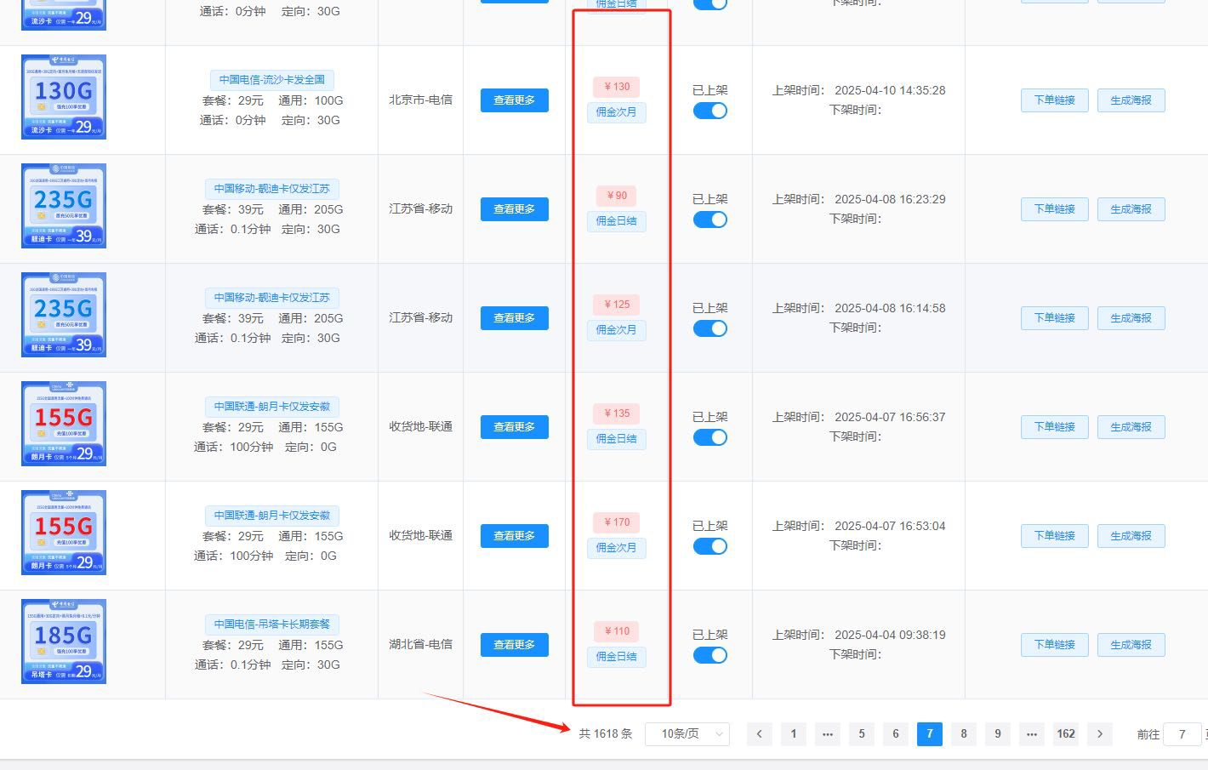Image resolution: width=1208 pixels, height=770 pixels.
Task: Click 生成海报 for the ¥90 靓迪卡 row
Action: point(1131,209)
